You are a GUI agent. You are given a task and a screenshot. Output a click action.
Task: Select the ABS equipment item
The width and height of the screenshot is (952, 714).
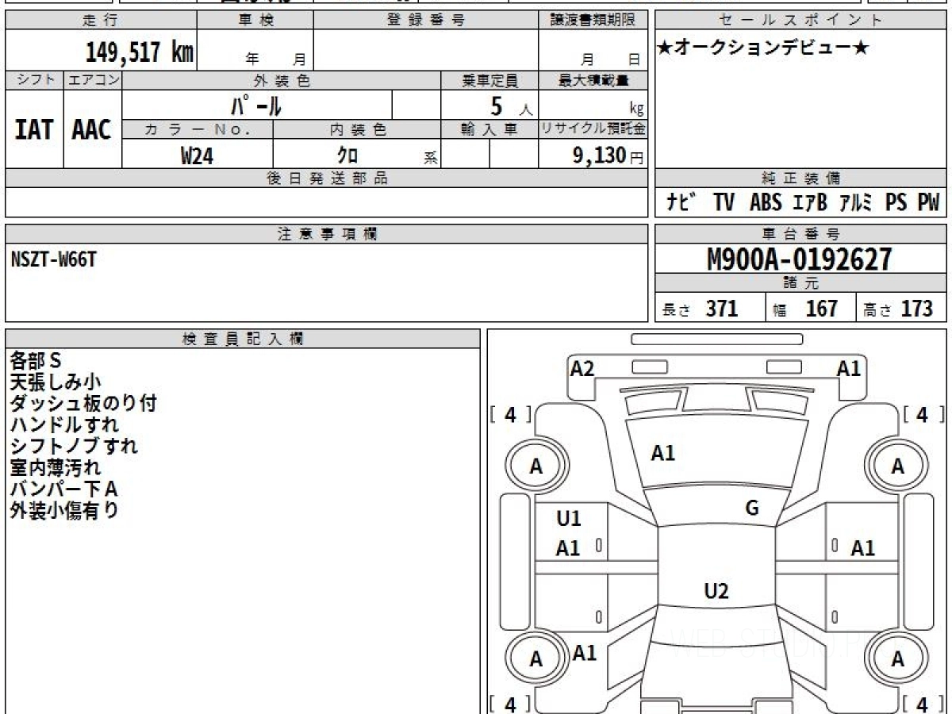pos(766,203)
